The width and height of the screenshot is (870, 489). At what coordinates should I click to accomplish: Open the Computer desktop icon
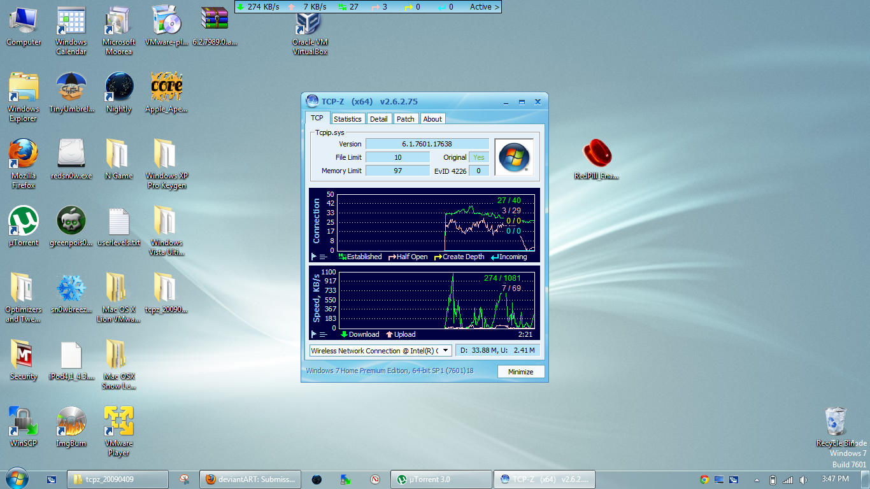pyautogui.click(x=24, y=27)
